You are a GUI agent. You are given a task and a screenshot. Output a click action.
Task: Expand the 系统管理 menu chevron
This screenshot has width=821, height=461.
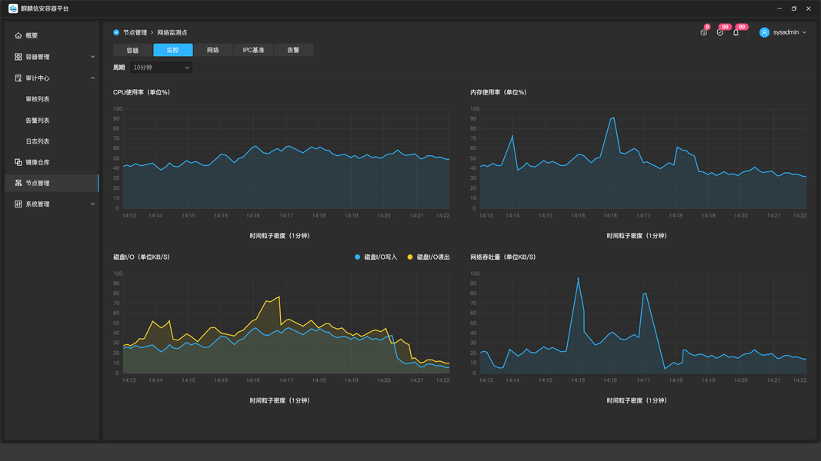pyautogui.click(x=92, y=204)
